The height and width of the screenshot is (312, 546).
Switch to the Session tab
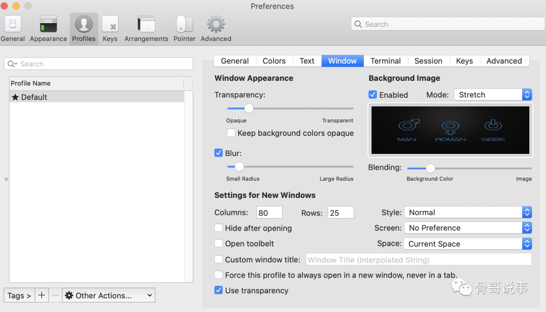coord(428,61)
